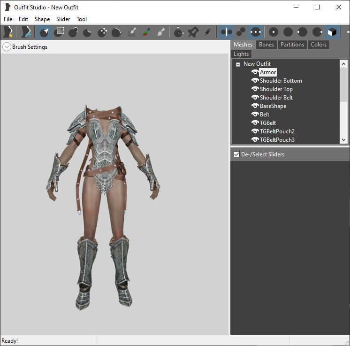
Task: Set camera to front view
Action: click(274, 32)
